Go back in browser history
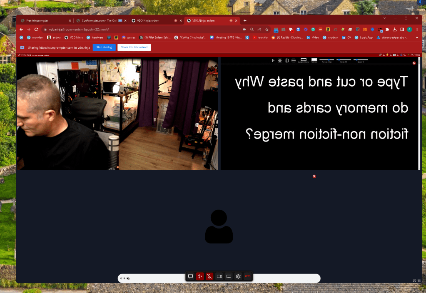The image size is (426, 293). pos(21,29)
